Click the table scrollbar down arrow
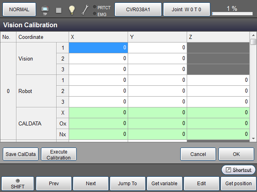 point(253,138)
